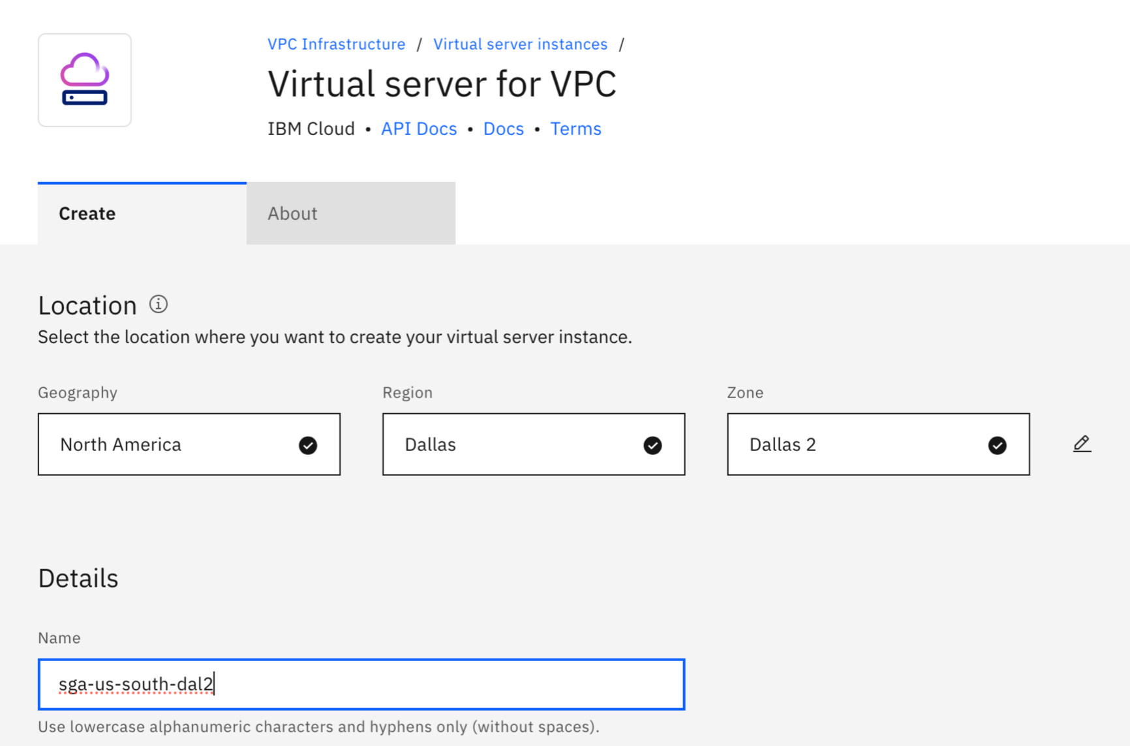Image resolution: width=1130 pixels, height=746 pixels.
Task: Open the Terms link
Action: (x=575, y=129)
